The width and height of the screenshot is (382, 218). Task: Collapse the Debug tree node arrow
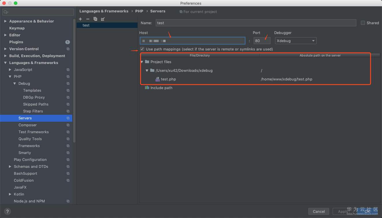(15, 84)
